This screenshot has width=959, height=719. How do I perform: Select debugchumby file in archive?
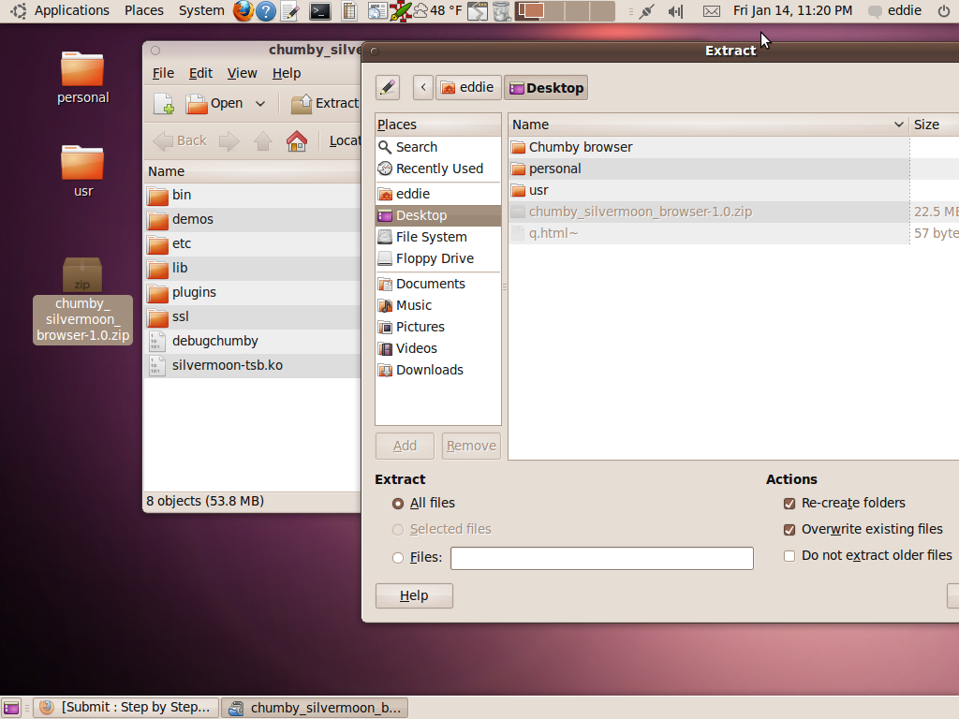click(x=253, y=341)
